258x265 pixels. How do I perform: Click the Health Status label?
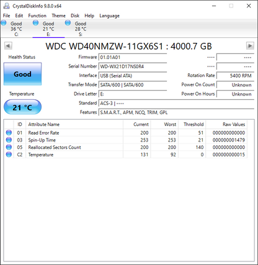click(22, 57)
